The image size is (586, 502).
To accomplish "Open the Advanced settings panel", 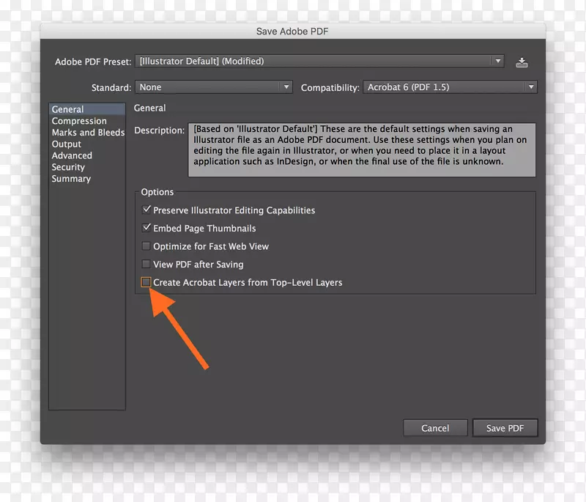I will 71,155.
